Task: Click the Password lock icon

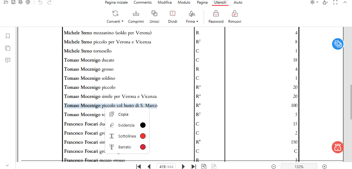Action: click(216, 14)
